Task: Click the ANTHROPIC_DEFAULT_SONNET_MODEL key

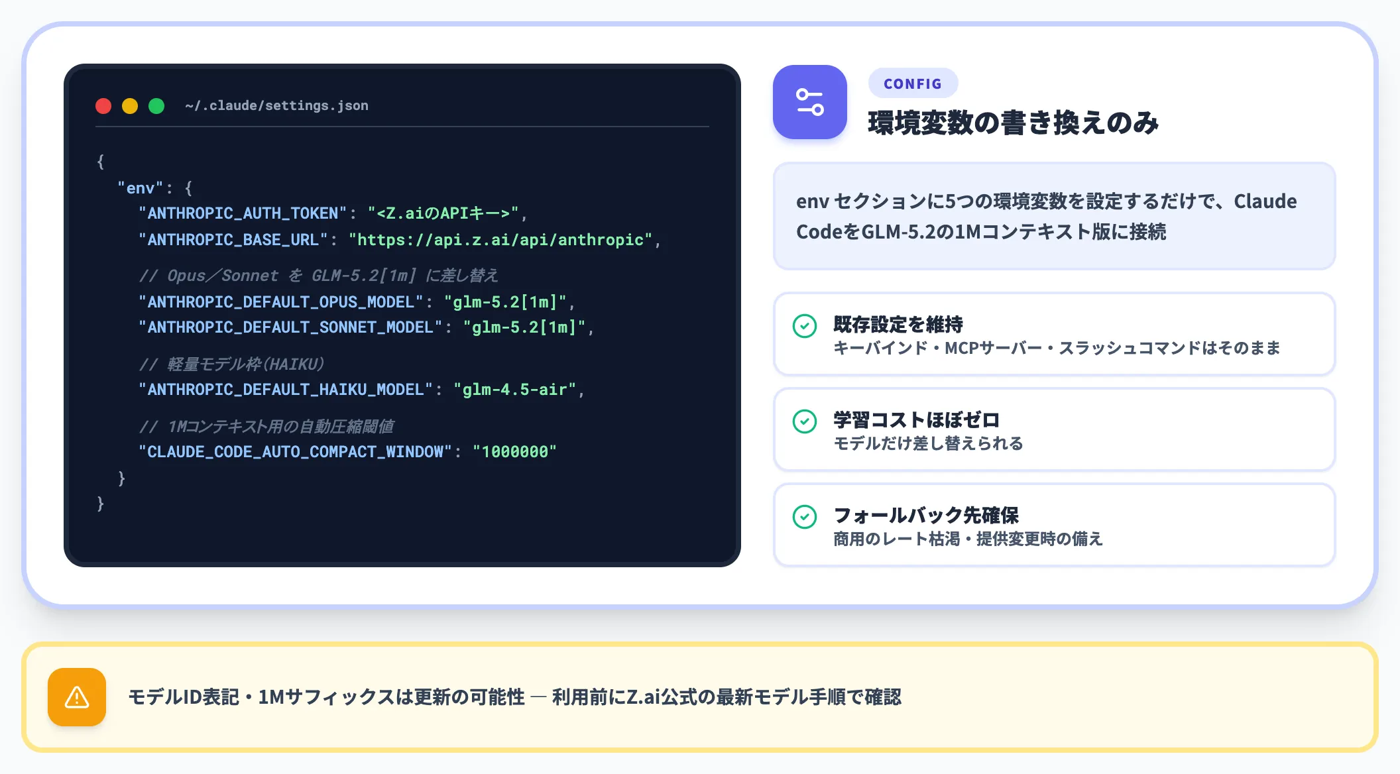Action: (290, 327)
